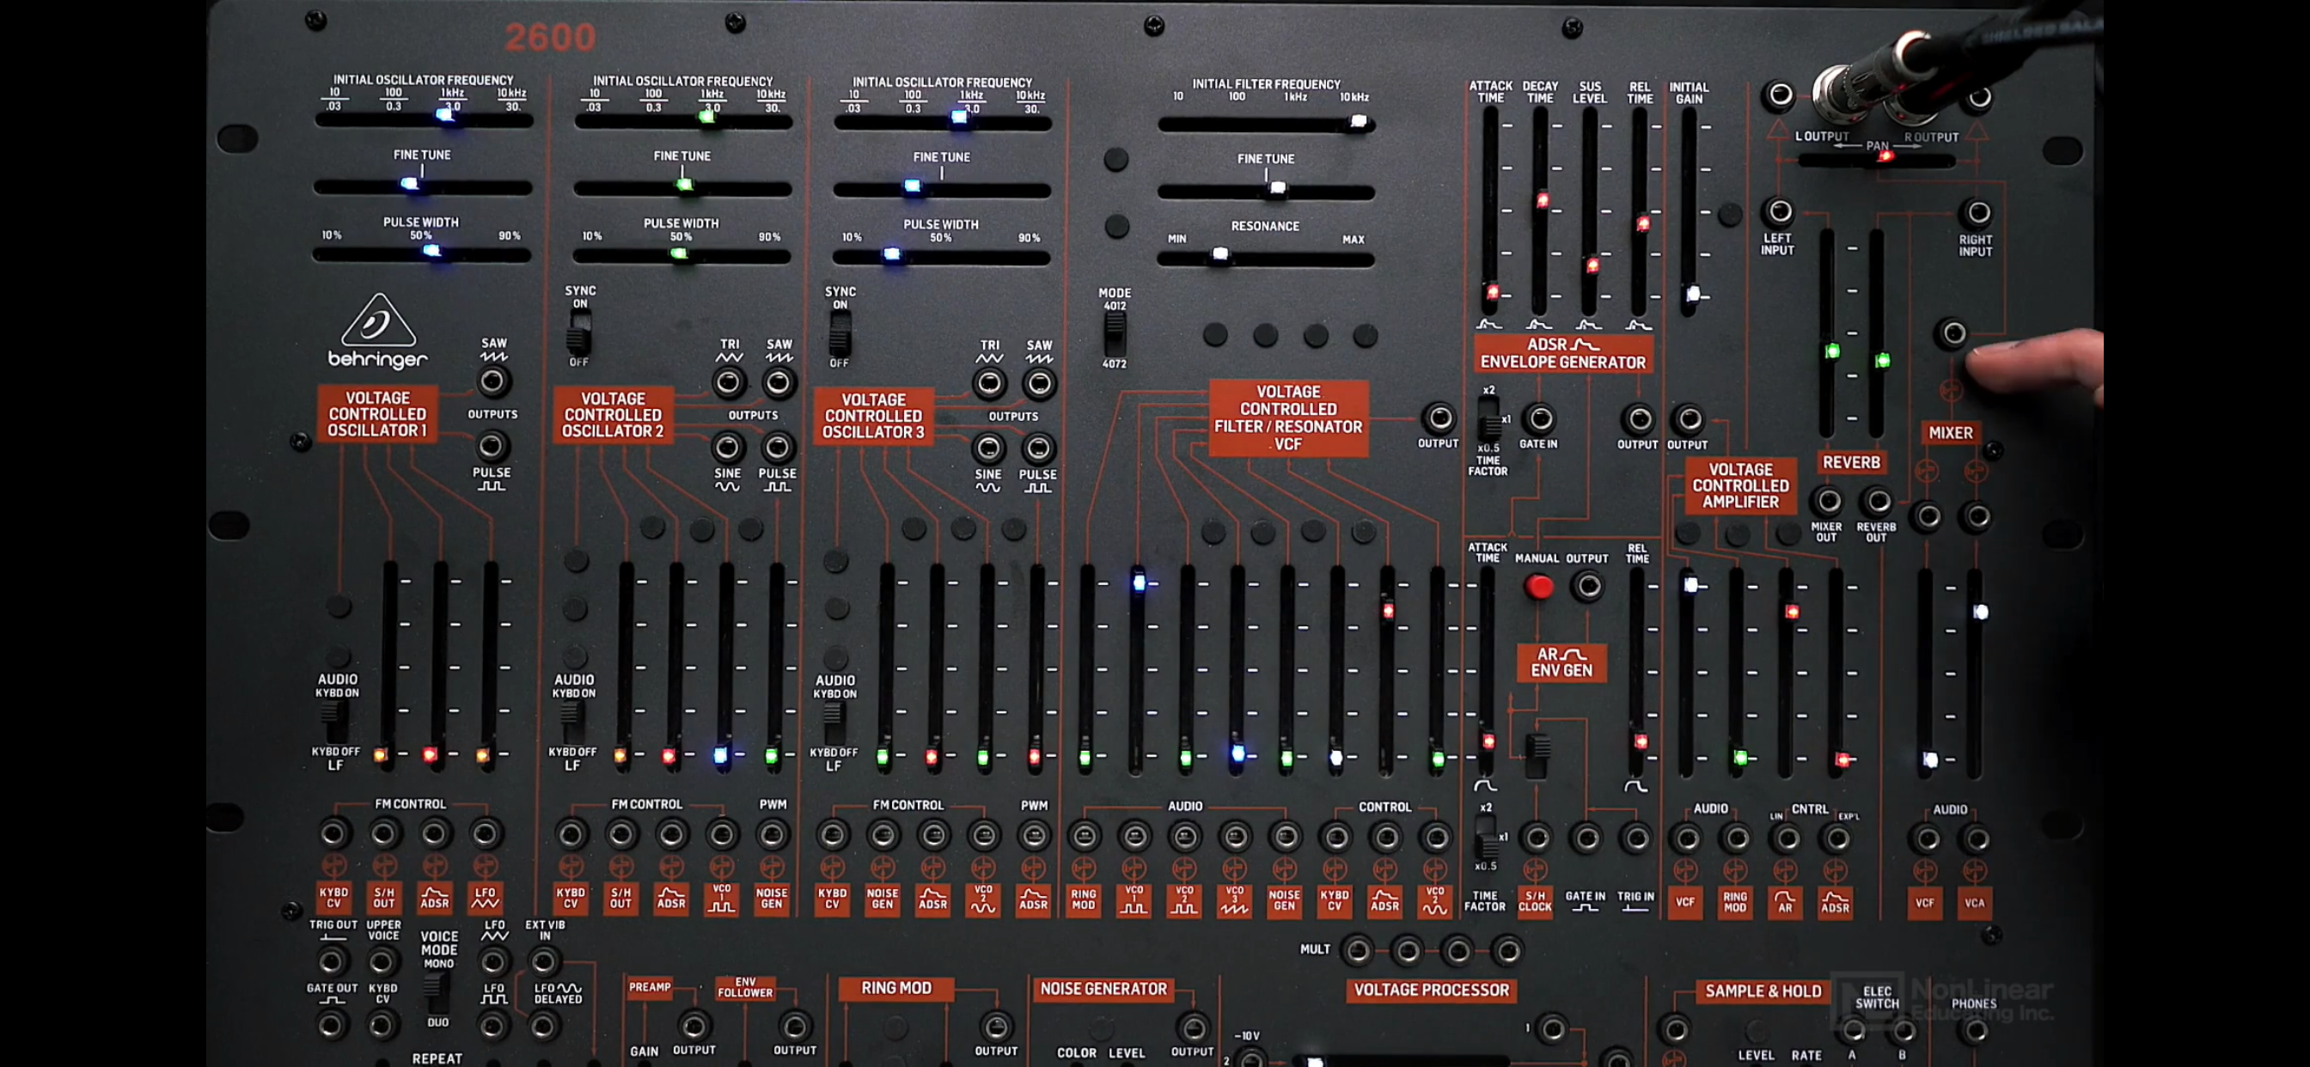
Task: Click the S/H CLOCK jack
Action: [1536, 839]
